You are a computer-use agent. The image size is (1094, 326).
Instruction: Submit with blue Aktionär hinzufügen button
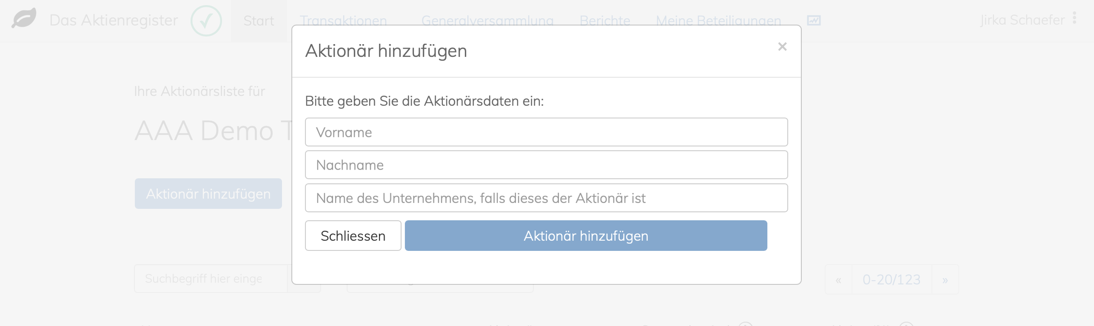coord(586,236)
